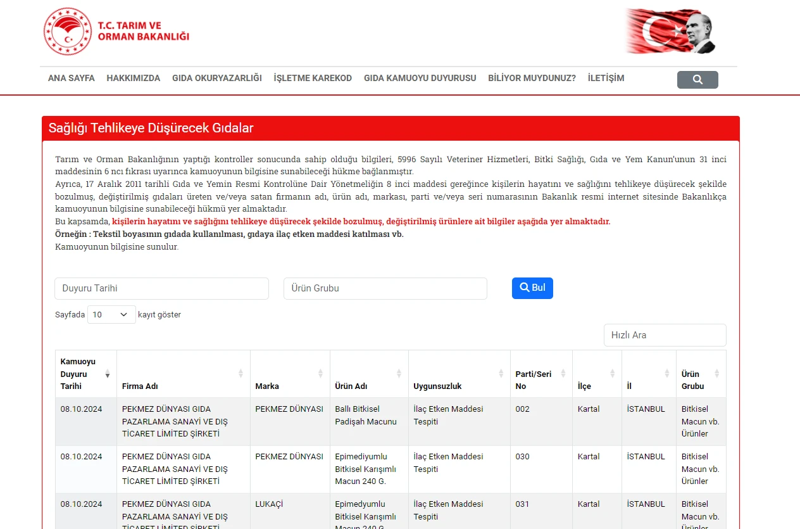Viewport: 800px width, 529px height.
Task: Sort table by Firma Adı column
Action: click(183, 374)
